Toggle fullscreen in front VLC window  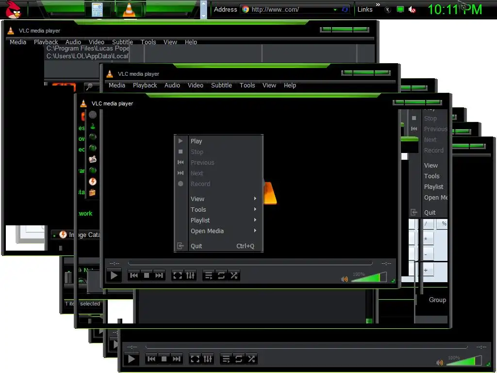pos(178,275)
